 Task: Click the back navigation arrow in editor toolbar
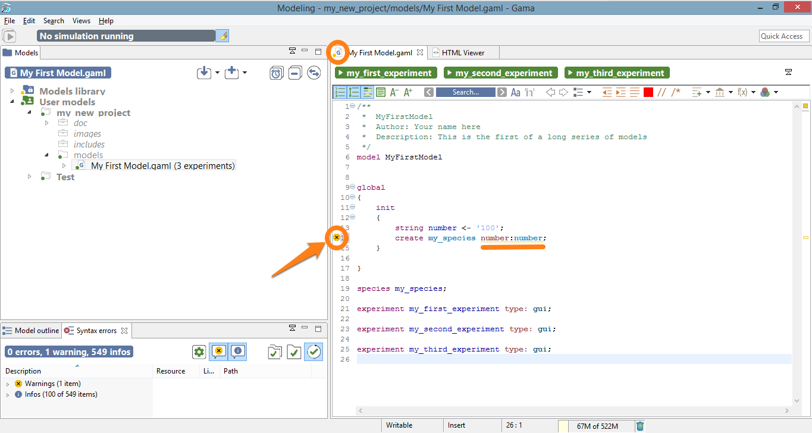pos(550,92)
